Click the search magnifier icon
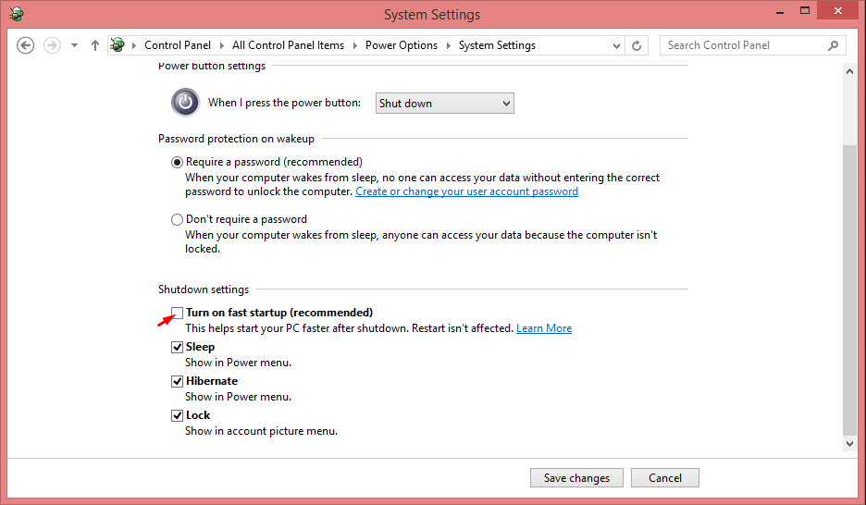Screen dimensions: 866x505 [x=833, y=45]
